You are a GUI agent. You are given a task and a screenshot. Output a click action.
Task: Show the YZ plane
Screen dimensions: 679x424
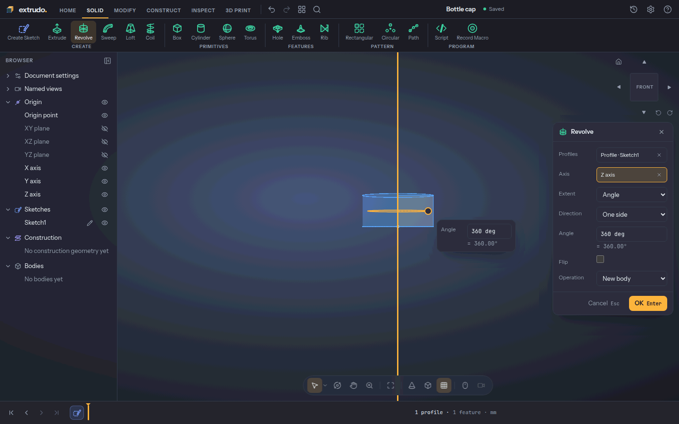(105, 155)
